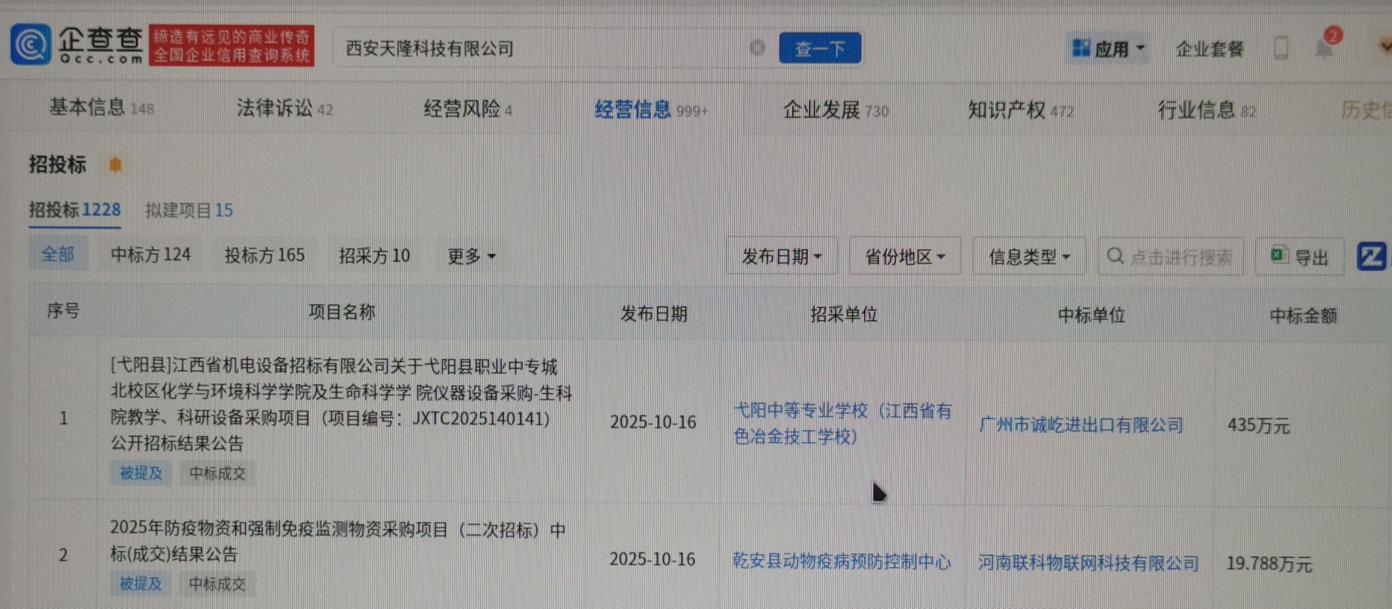Click row 2 date 2025-10-16

(652, 559)
